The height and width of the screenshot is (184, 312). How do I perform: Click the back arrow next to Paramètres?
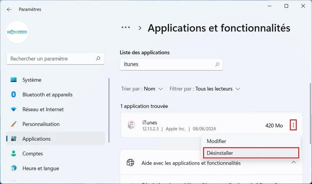[8, 9]
